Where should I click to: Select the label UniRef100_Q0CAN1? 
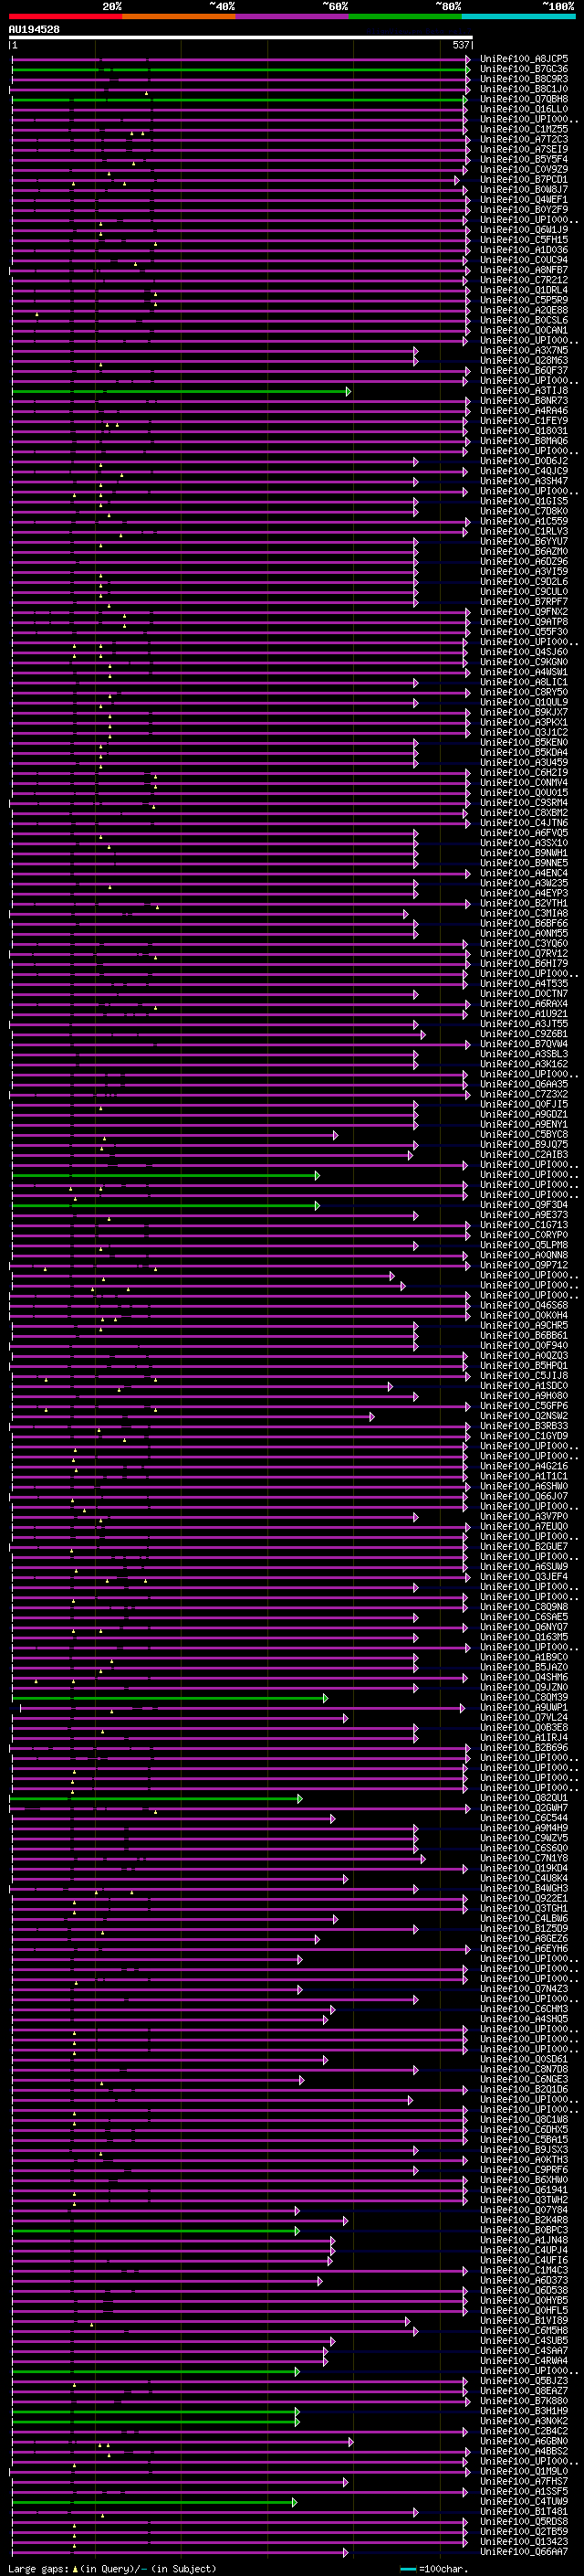tap(524, 331)
